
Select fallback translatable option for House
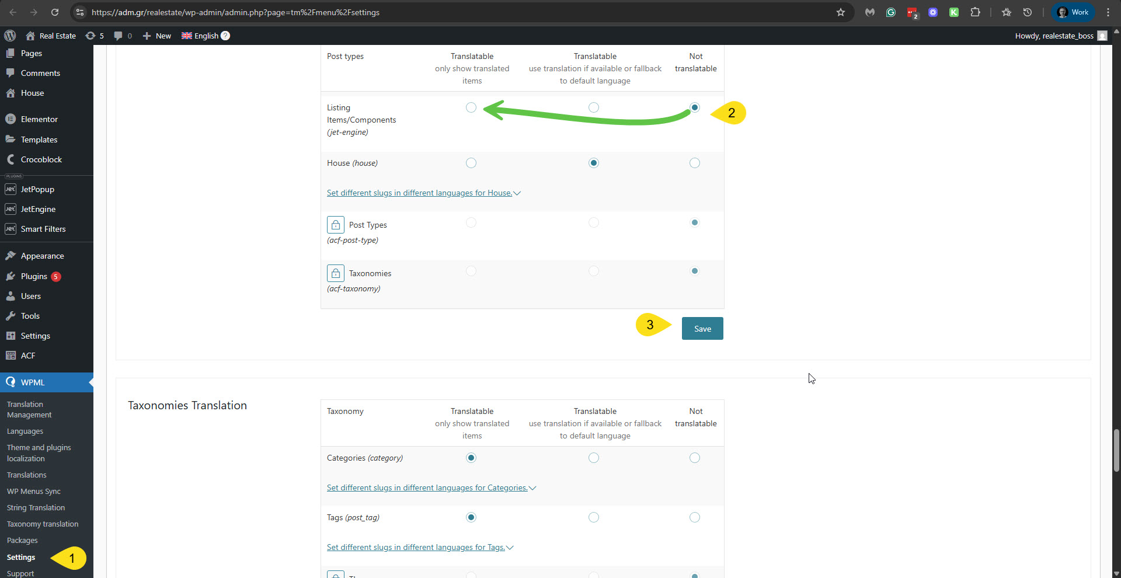click(x=594, y=163)
